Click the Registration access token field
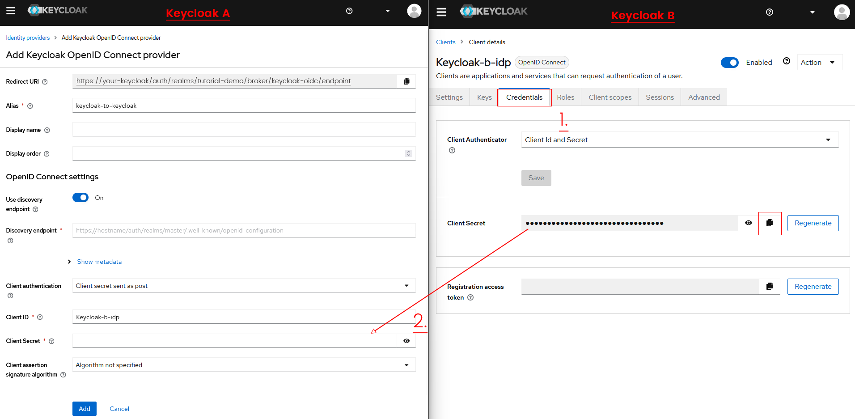This screenshot has height=419, width=855. (640, 287)
